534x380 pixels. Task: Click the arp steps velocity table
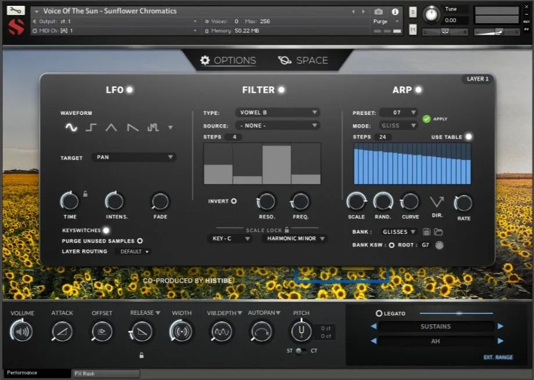(413, 164)
